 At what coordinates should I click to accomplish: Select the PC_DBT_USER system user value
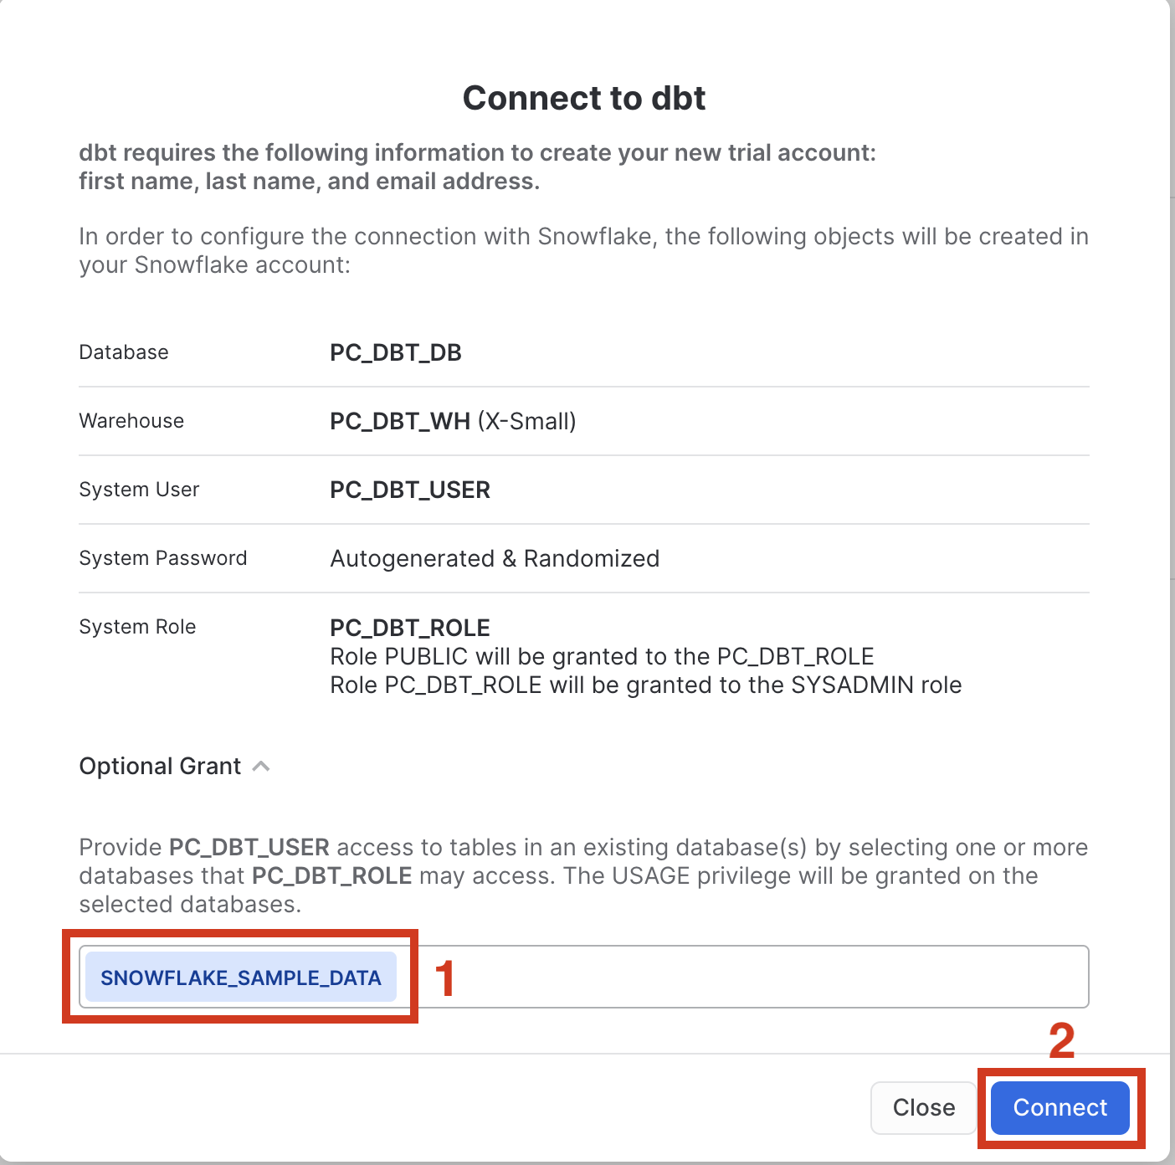point(410,490)
